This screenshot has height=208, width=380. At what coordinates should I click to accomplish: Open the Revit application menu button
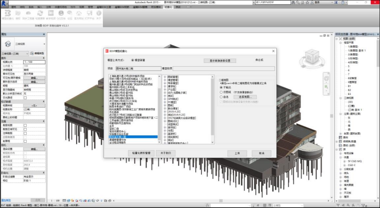click(5, 3)
